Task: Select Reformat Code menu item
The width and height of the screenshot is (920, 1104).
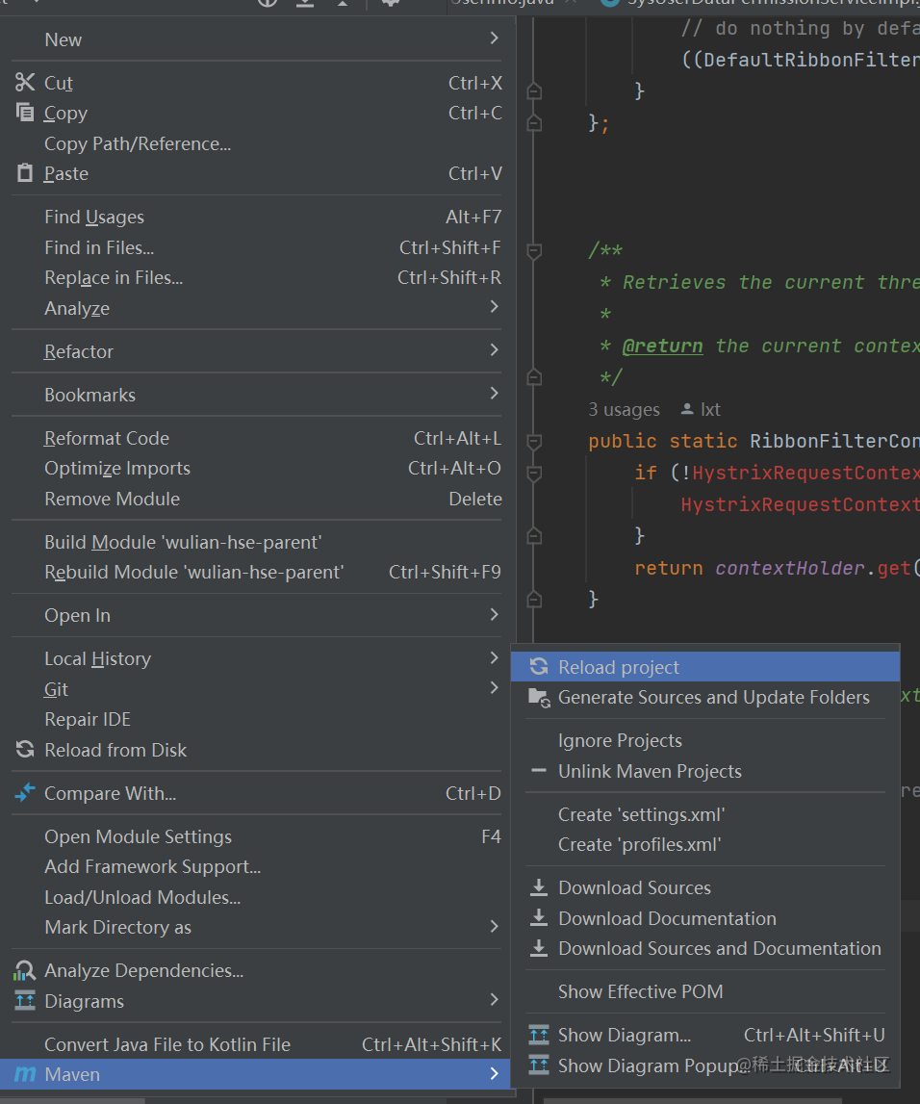Action: (x=257, y=438)
